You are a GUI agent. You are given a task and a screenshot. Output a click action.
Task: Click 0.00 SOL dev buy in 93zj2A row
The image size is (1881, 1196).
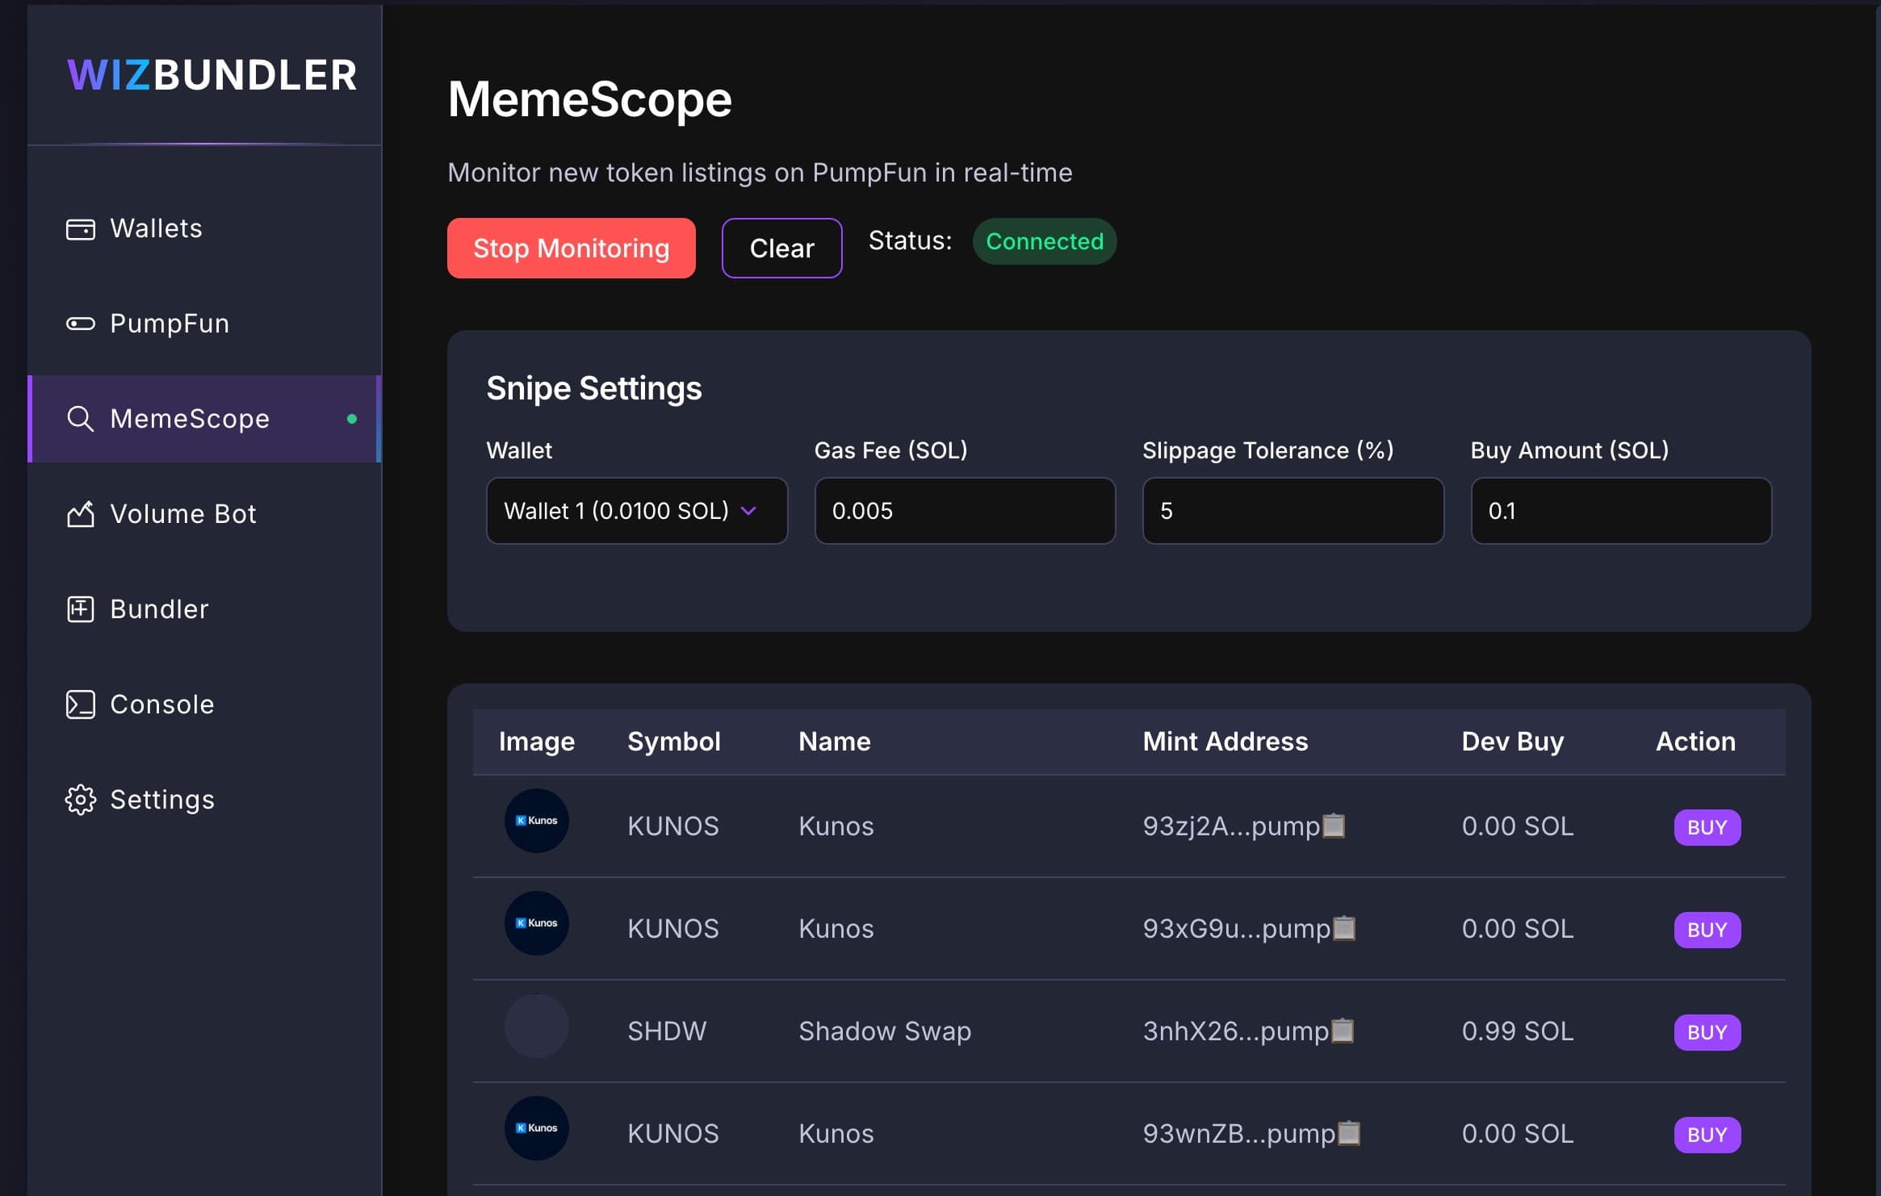click(x=1518, y=826)
